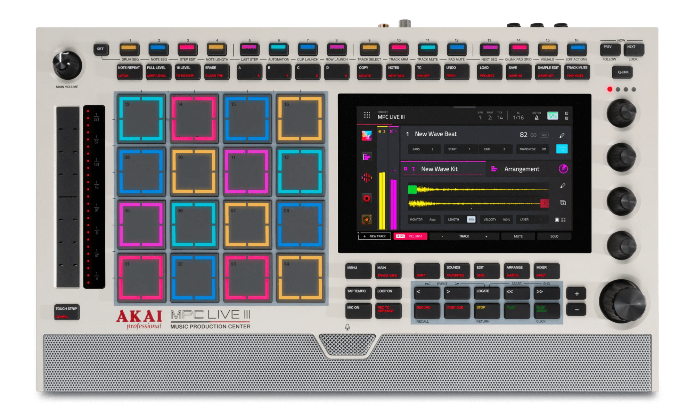695x418 pixels.
Task: Toggle REC ARM on the touchscreen
Action: coord(410,236)
